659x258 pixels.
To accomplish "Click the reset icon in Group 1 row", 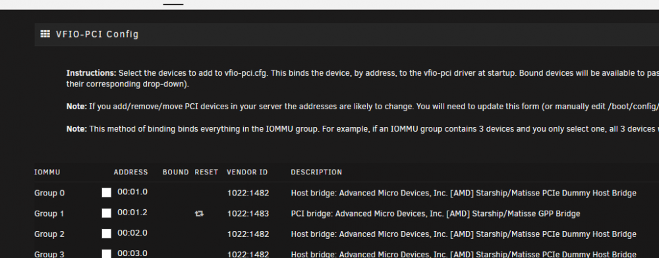I will tap(199, 213).
